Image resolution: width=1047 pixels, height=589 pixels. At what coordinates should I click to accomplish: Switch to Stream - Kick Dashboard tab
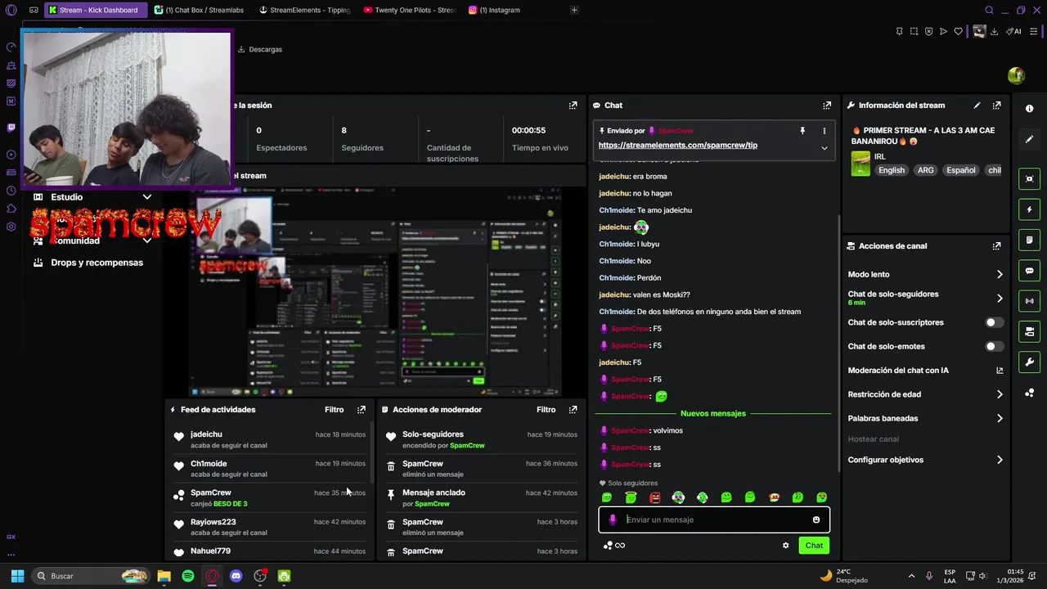95,10
